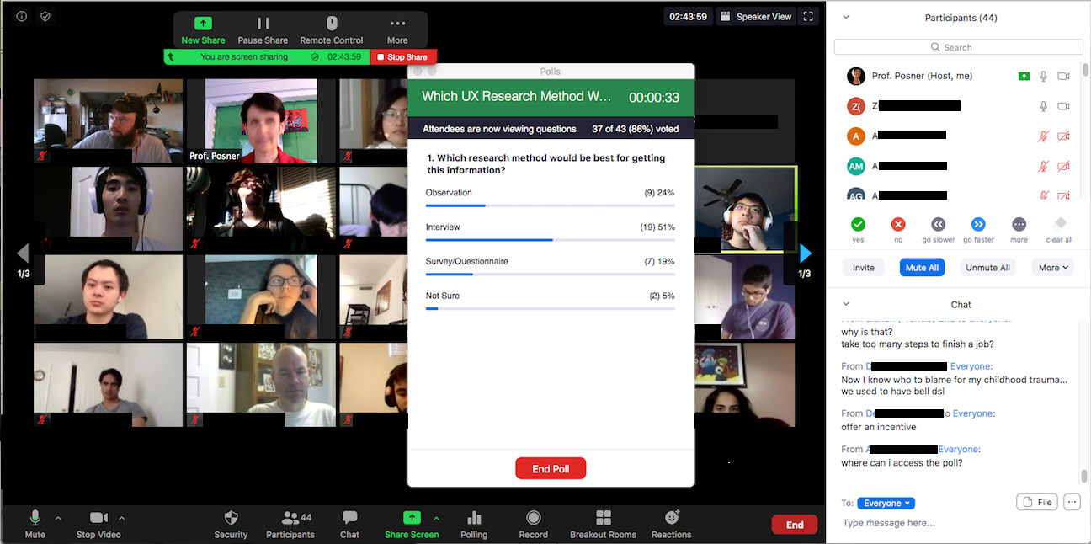Open the More dropdown in Participants panel

pos(1051,267)
